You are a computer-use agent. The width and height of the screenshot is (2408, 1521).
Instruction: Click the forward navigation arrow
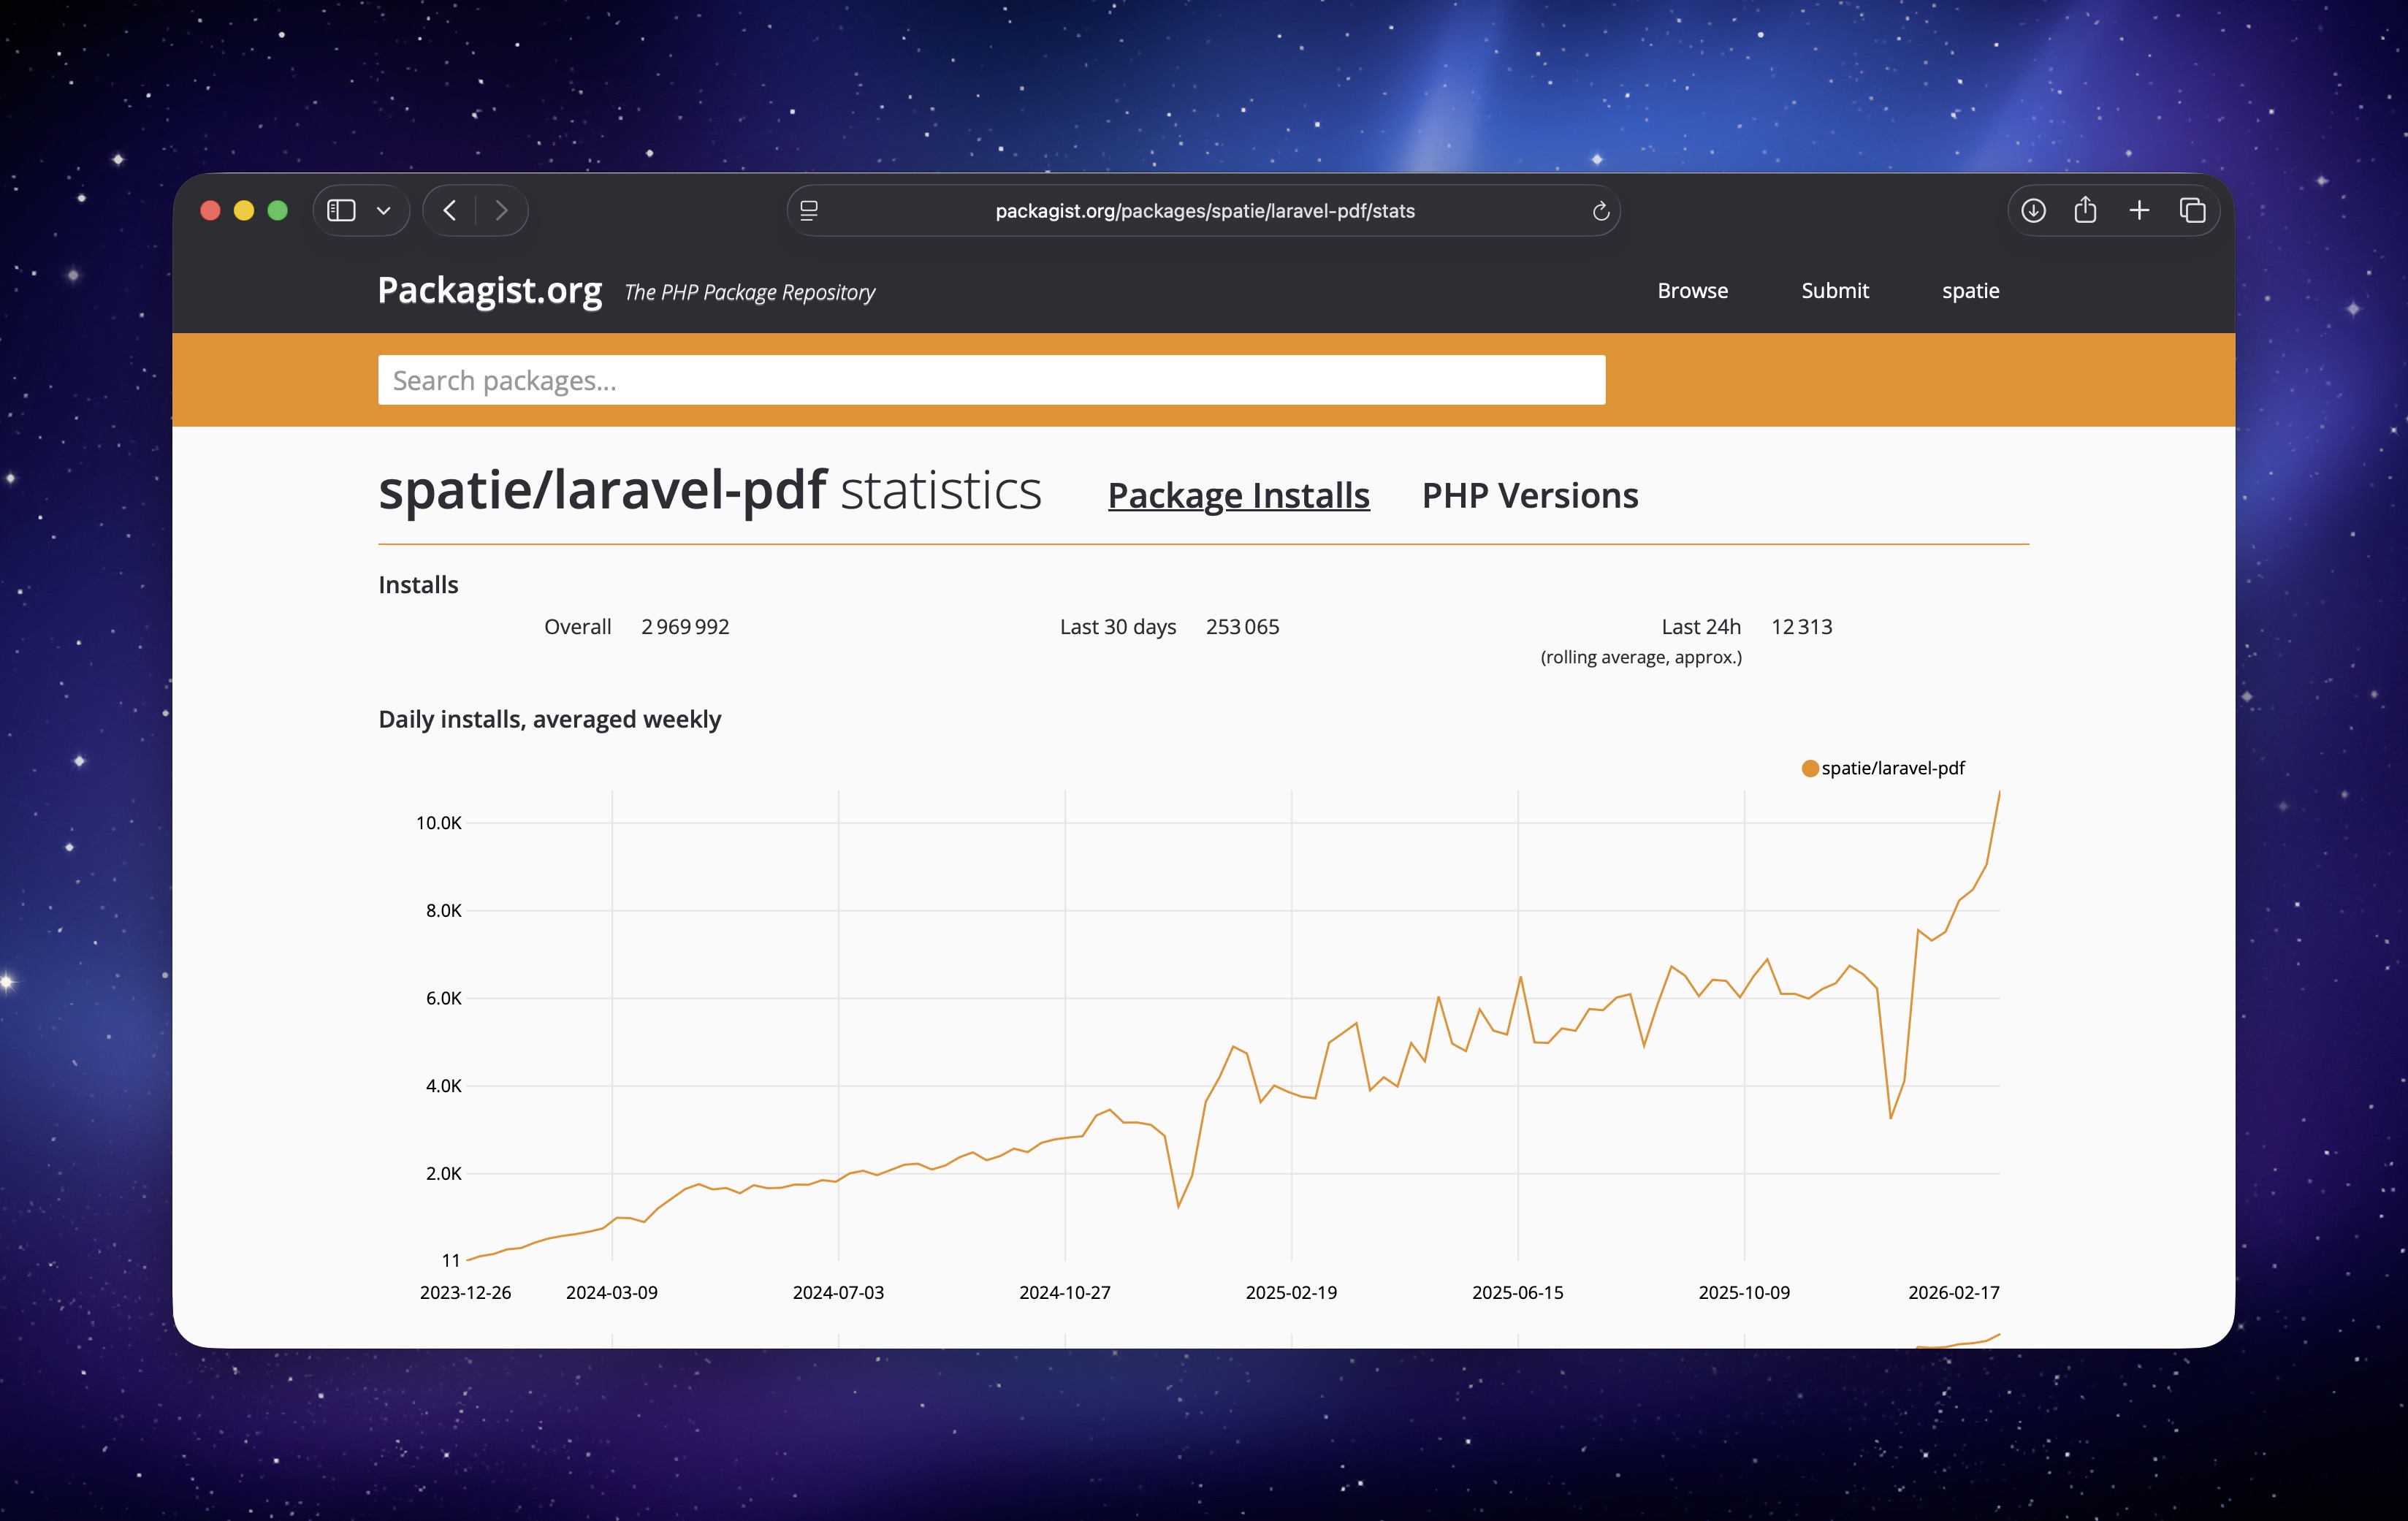coord(501,210)
